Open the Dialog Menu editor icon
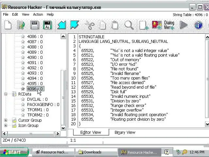The width and height of the screenshot is (209, 157). 169,25
